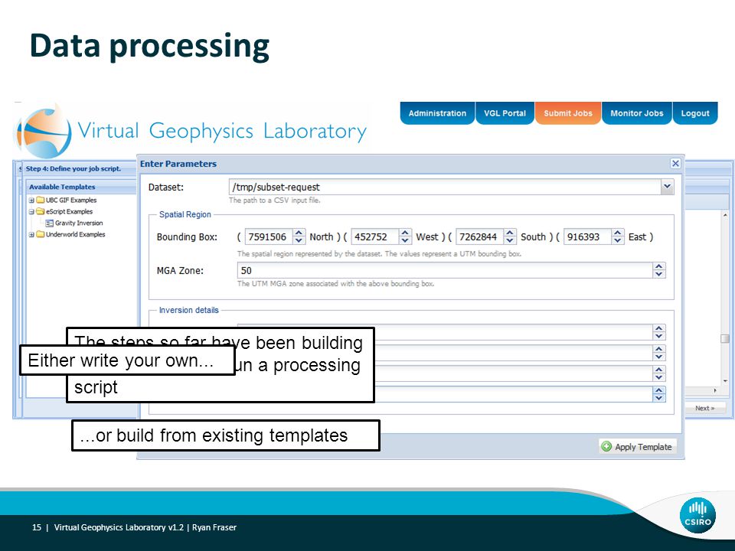Select the eScript Examples tree item
Screen dimensions: 735x551
[70, 212]
